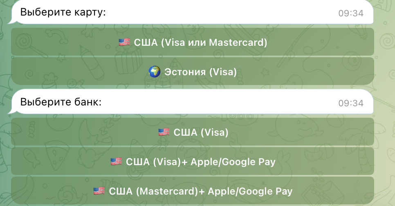The width and height of the screenshot is (395, 206).
Task: Click the 09:34 timestamp on the bank message
Action: (x=351, y=103)
